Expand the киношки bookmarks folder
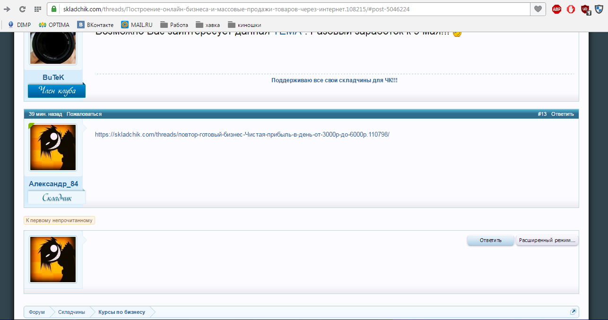608x320 pixels. pyautogui.click(x=244, y=25)
